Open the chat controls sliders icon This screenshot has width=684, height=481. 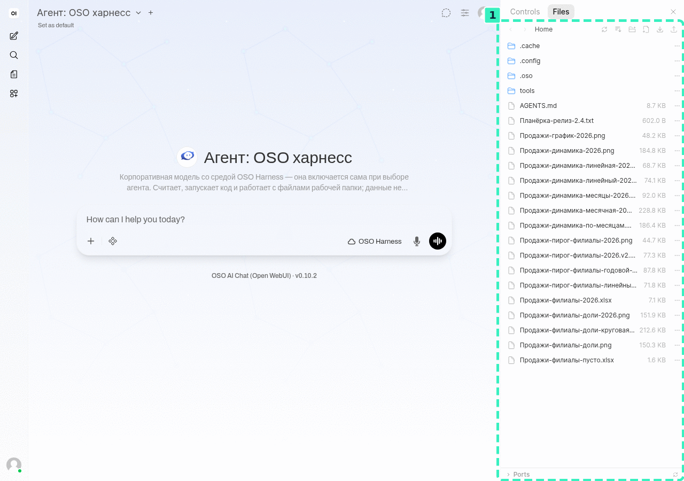tap(465, 13)
